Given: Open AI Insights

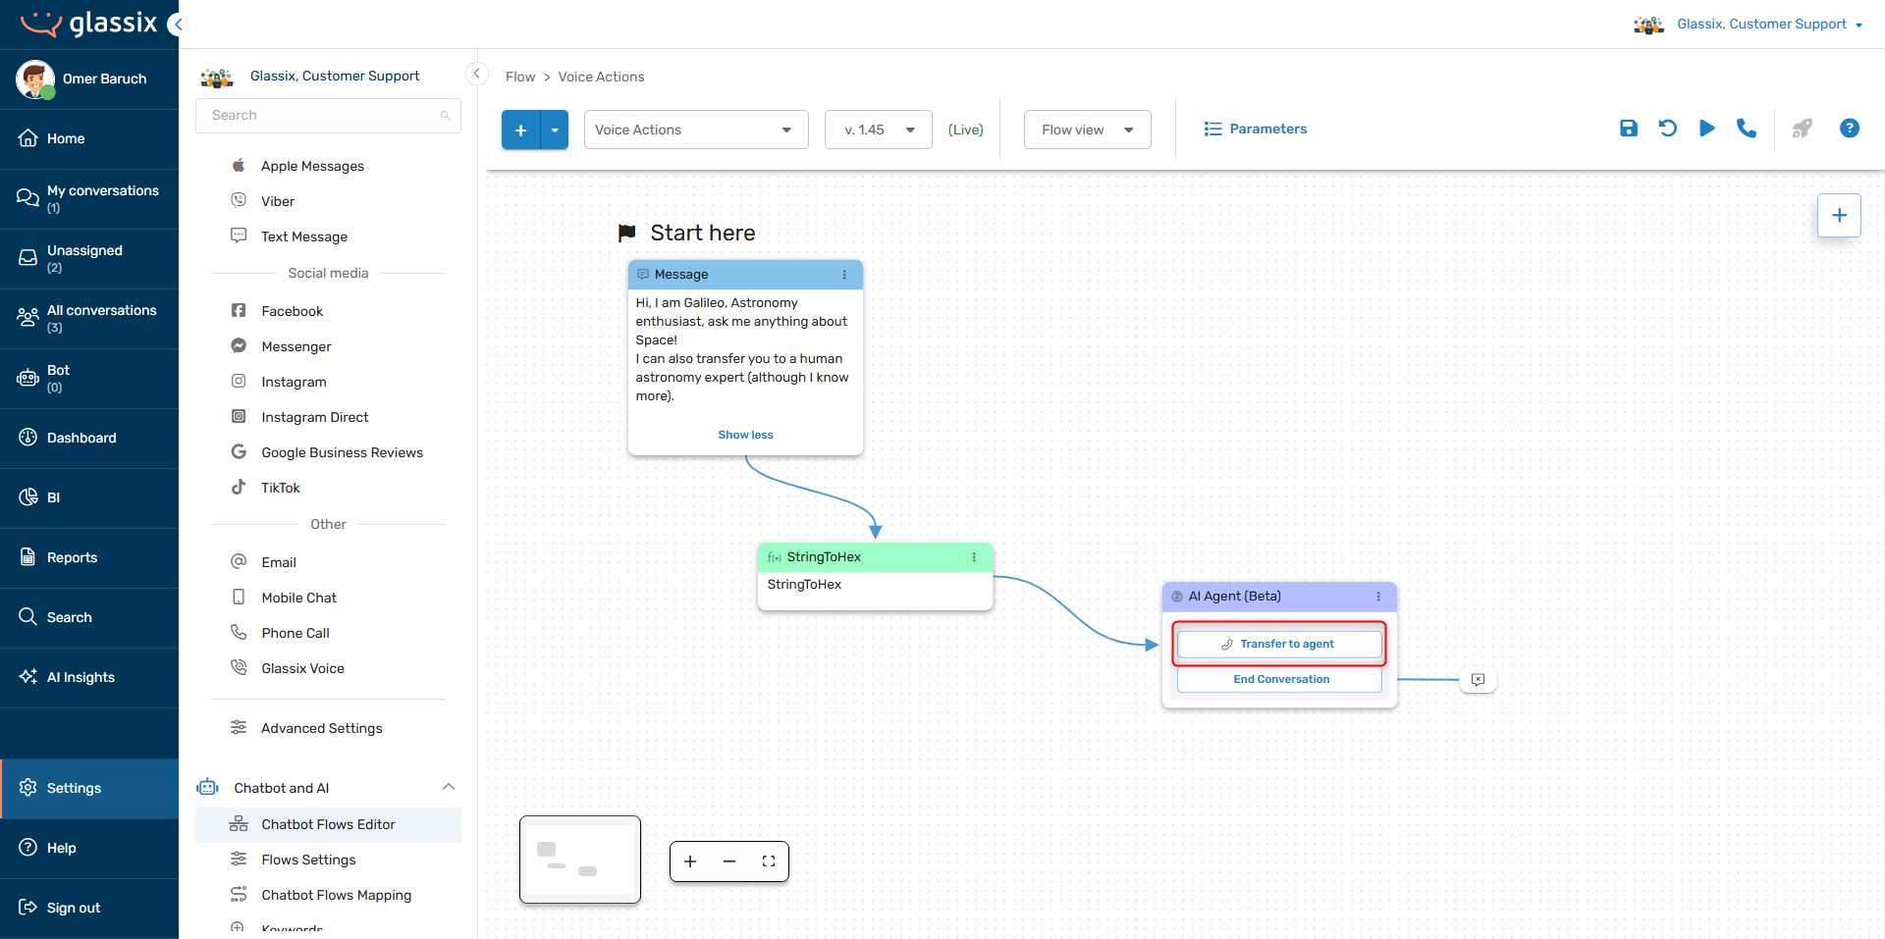Looking at the screenshot, I should click(89, 677).
